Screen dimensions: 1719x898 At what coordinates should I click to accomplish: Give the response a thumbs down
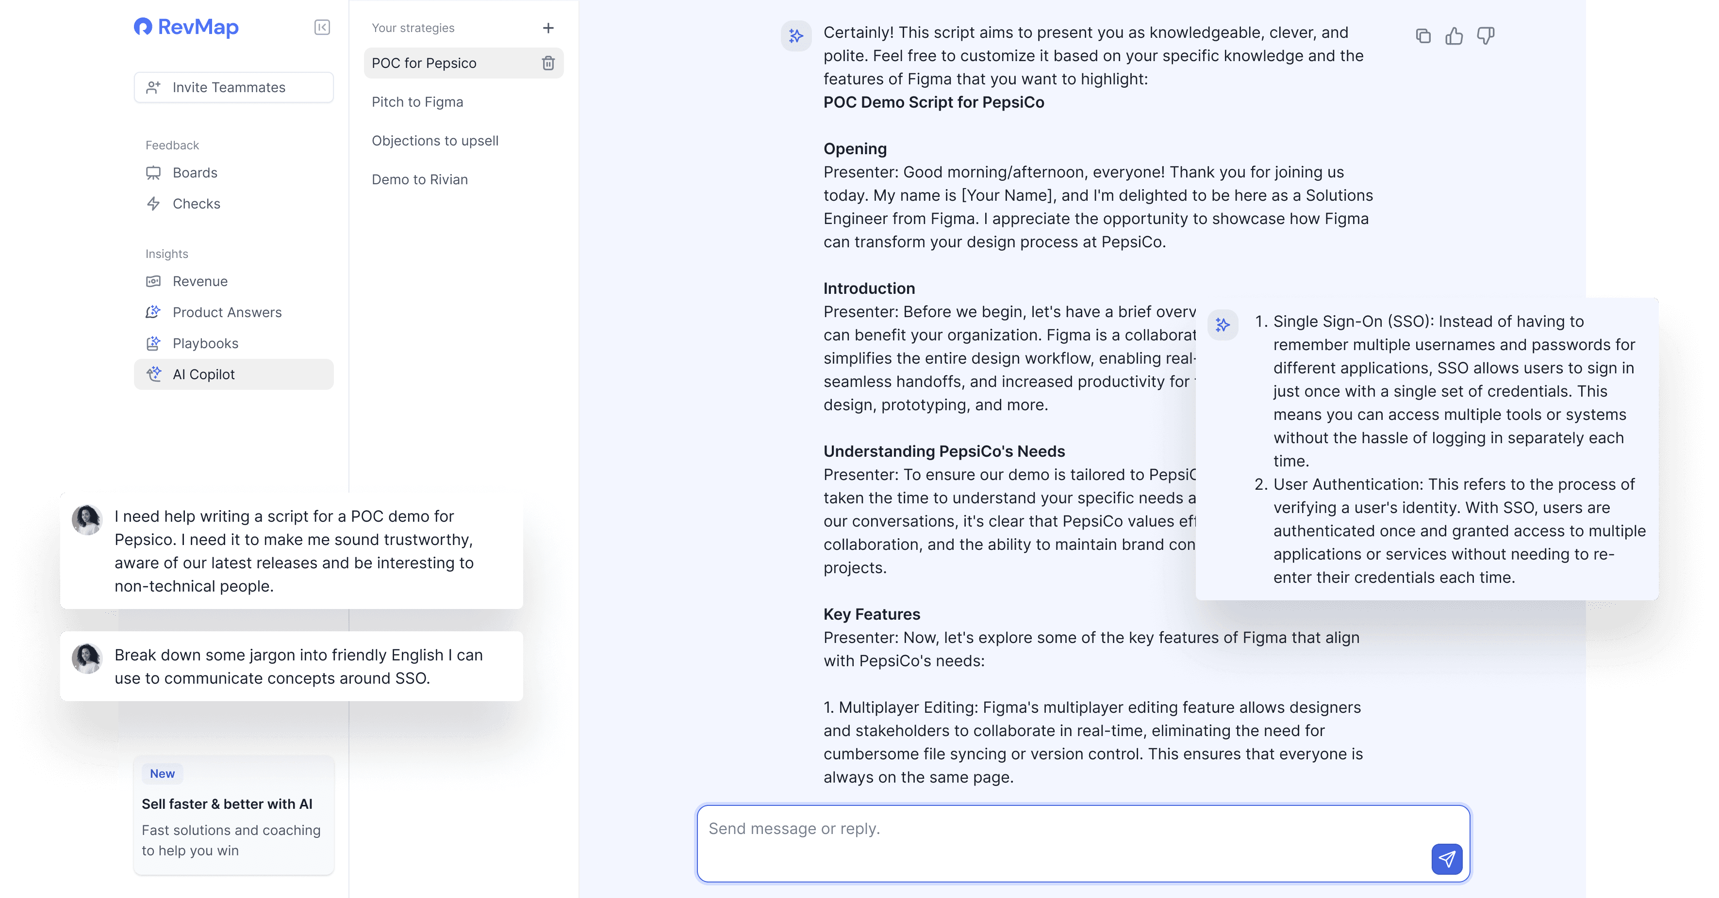pos(1486,36)
